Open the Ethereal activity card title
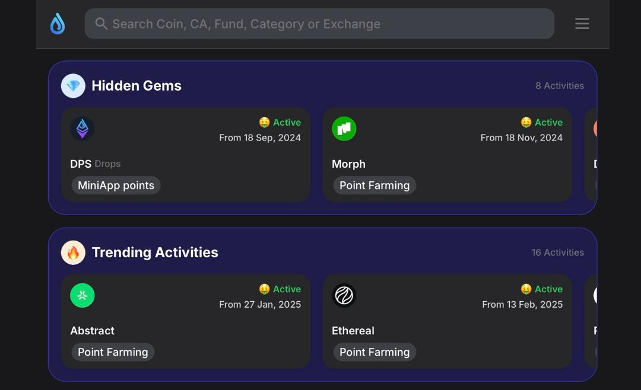Viewport: 641px width, 390px height. (x=353, y=331)
